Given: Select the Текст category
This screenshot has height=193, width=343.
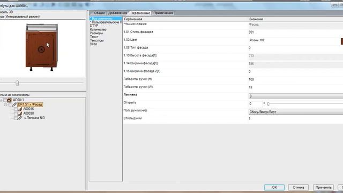Looking at the screenshot, I should [94, 37].
